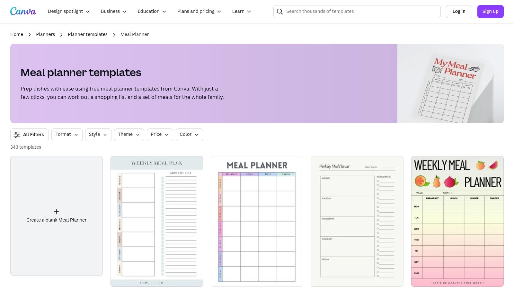Click the search magnifying glass icon
The image size is (514, 289).
[280, 11]
